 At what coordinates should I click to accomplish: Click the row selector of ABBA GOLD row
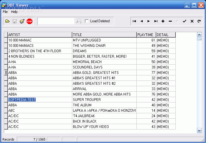coord(6,73)
